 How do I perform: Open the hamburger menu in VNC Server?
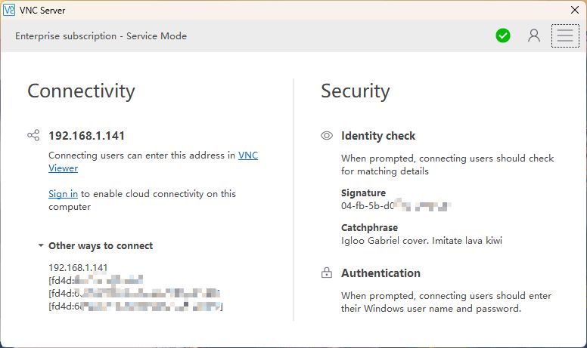[565, 35]
